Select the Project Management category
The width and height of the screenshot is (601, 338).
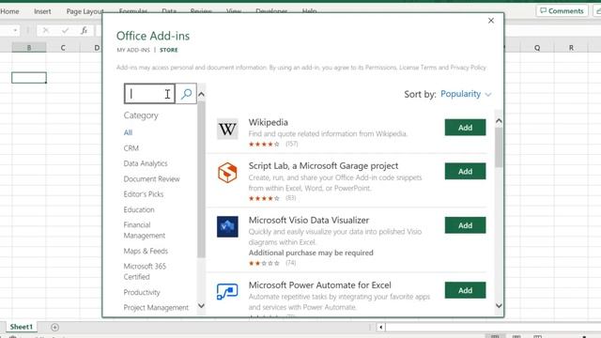pos(156,308)
